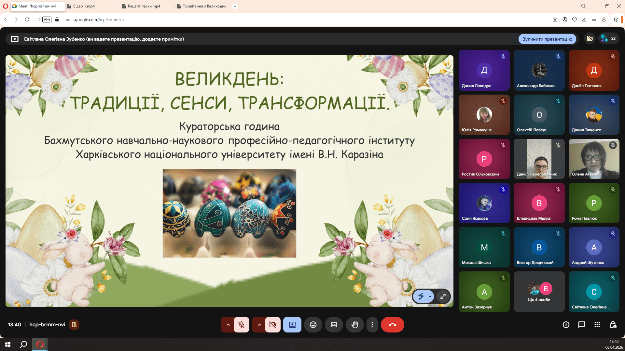
Task: Open the chat with everyone panel
Action: 581,325
